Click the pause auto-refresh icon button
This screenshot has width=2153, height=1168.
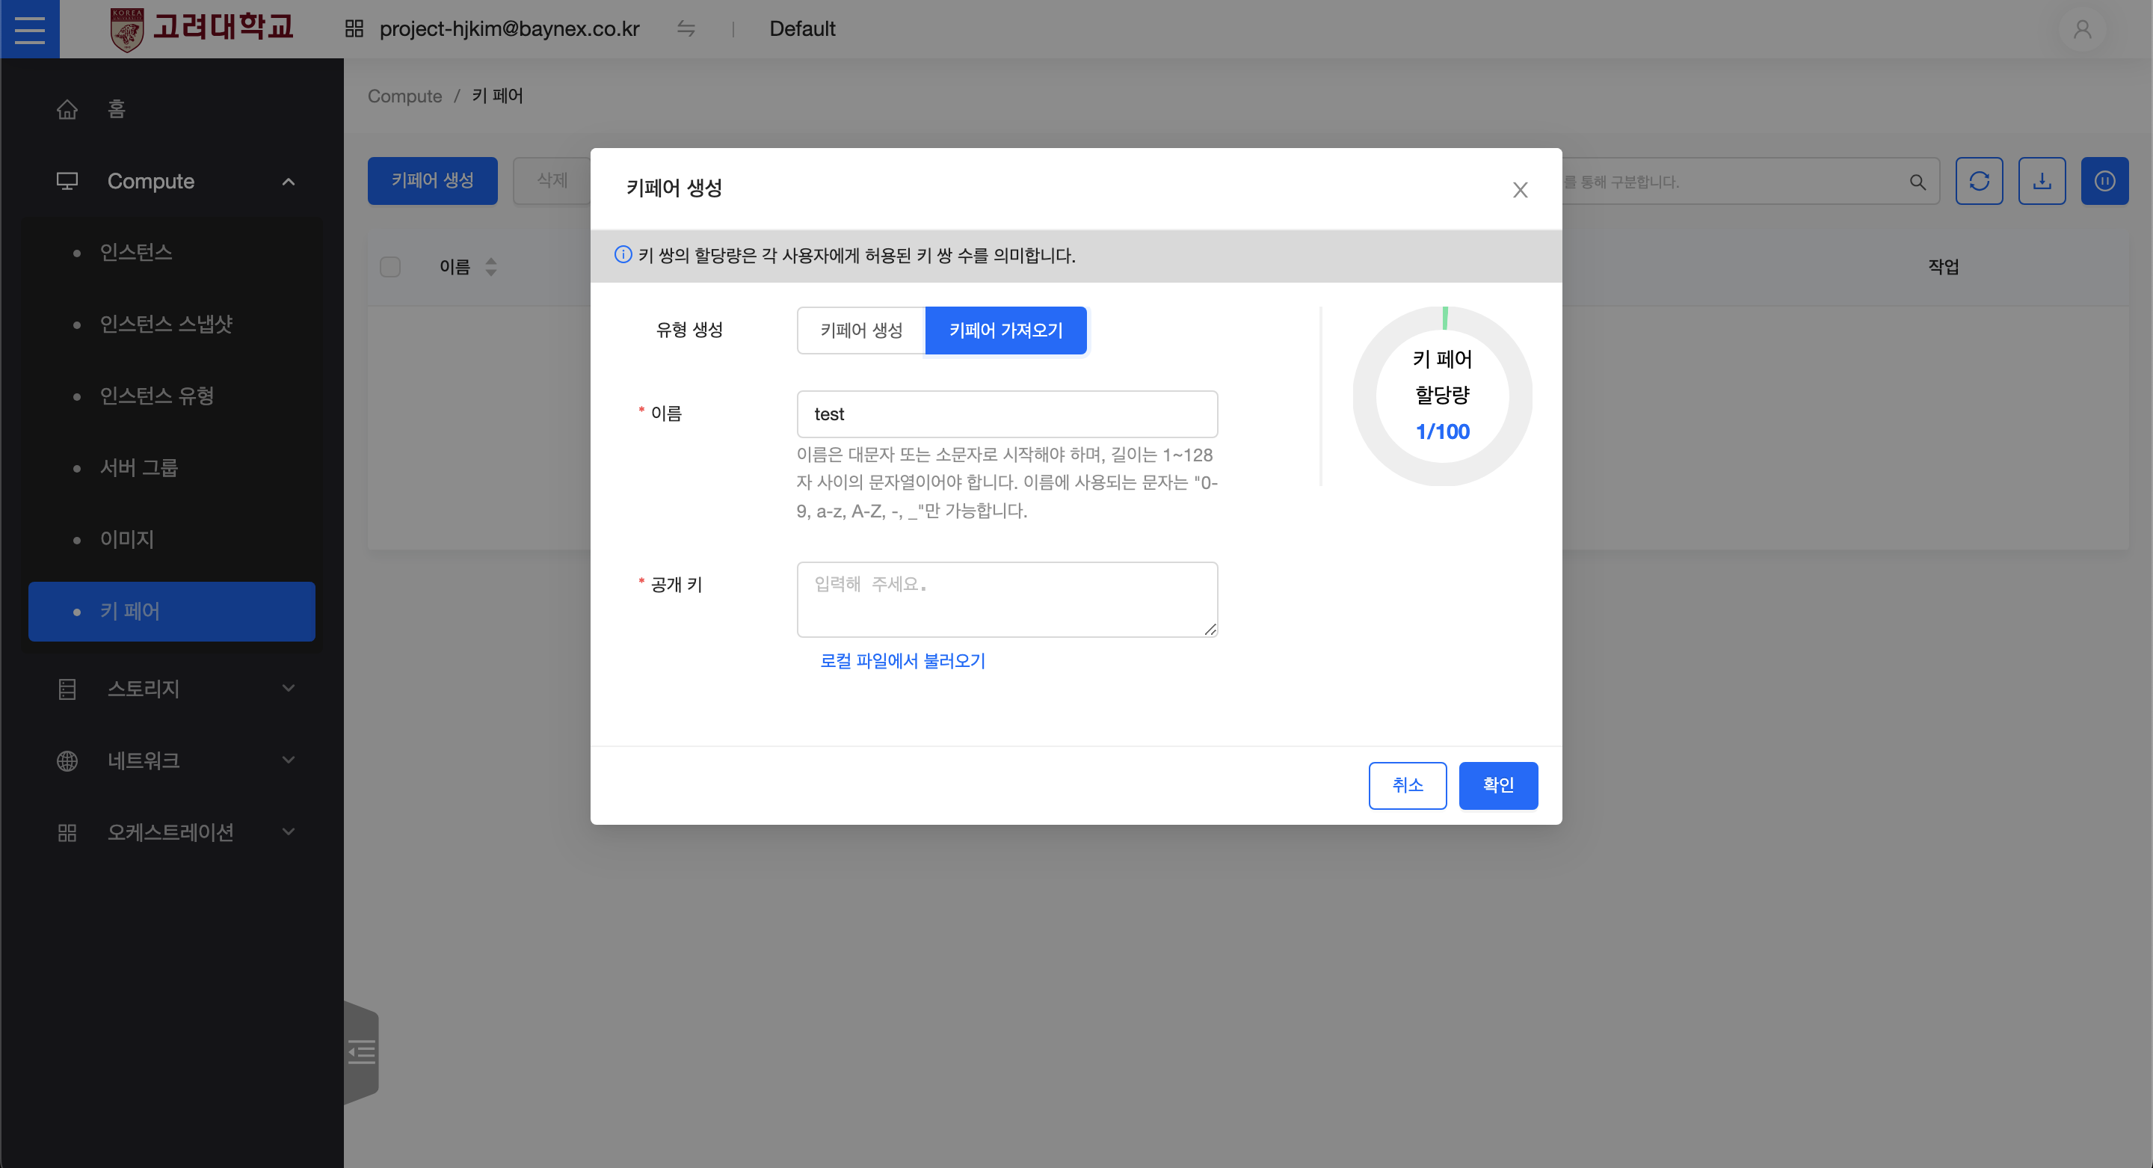tap(2104, 181)
